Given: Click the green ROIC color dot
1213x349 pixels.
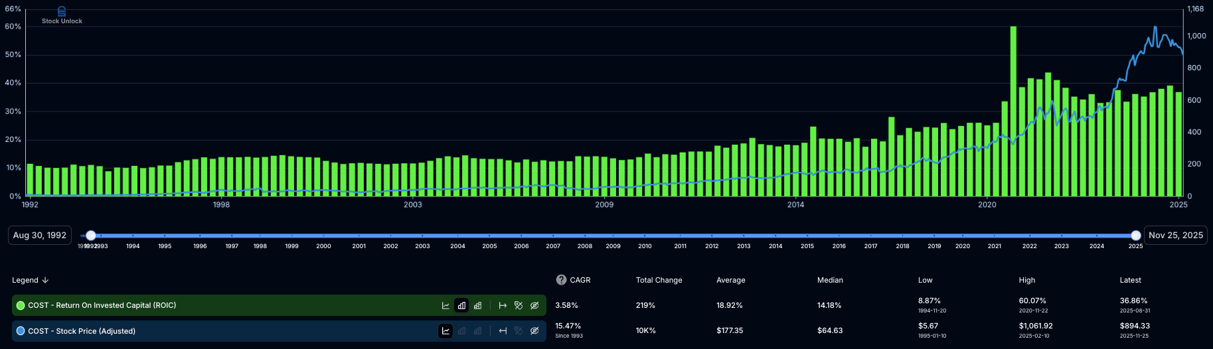Looking at the screenshot, I should [21, 305].
